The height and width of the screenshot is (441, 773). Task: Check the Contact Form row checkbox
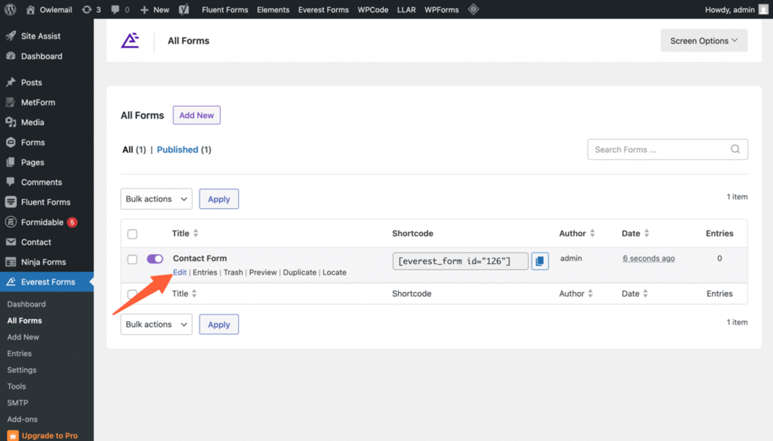pyautogui.click(x=132, y=259)
